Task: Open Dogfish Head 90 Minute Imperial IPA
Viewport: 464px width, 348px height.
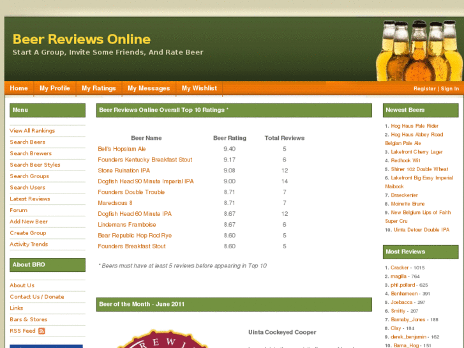Action: (146, 181)
